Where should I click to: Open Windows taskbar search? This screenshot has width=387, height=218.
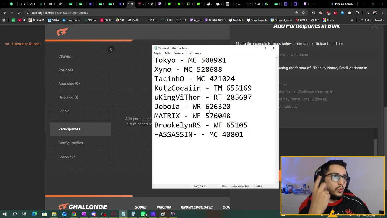pyautogui.click(x=15, y=214)
